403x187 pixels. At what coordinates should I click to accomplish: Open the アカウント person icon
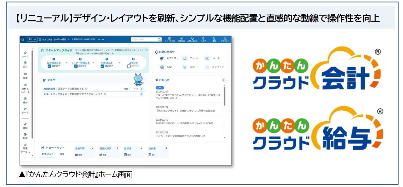pos(225,39)
